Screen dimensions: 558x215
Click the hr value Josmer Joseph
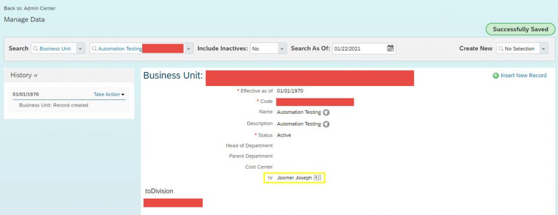point(294,177)
